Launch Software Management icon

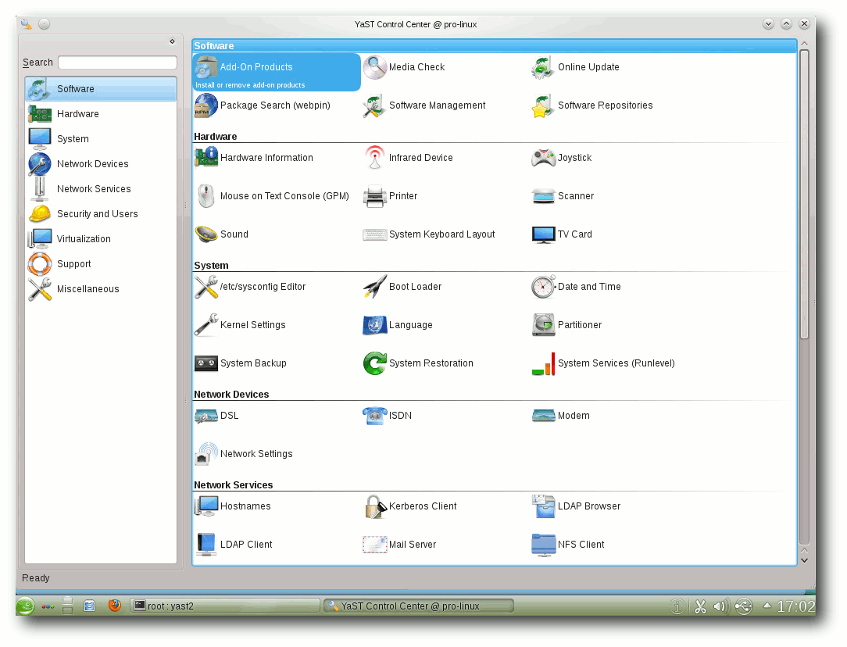(x=374, y=105)
